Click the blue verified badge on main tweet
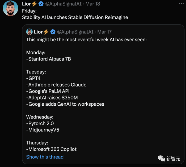The image size is (186, 167). coord(41,4)
